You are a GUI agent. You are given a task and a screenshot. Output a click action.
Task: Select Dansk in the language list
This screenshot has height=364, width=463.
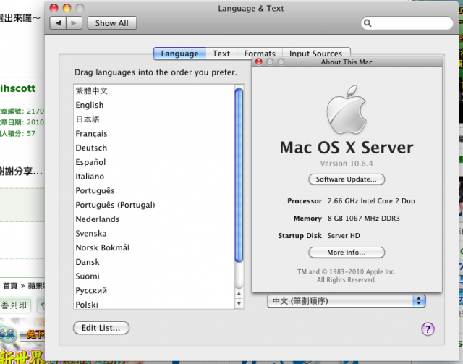click(x=154, y=262)
